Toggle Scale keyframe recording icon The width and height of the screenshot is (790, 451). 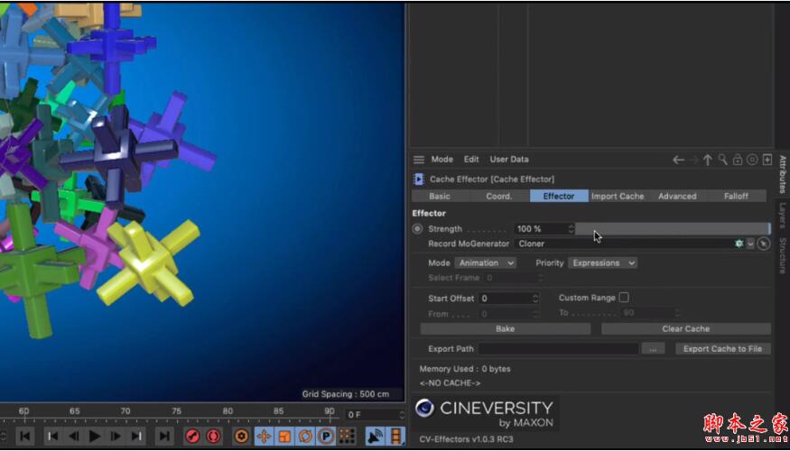[284, 436]
